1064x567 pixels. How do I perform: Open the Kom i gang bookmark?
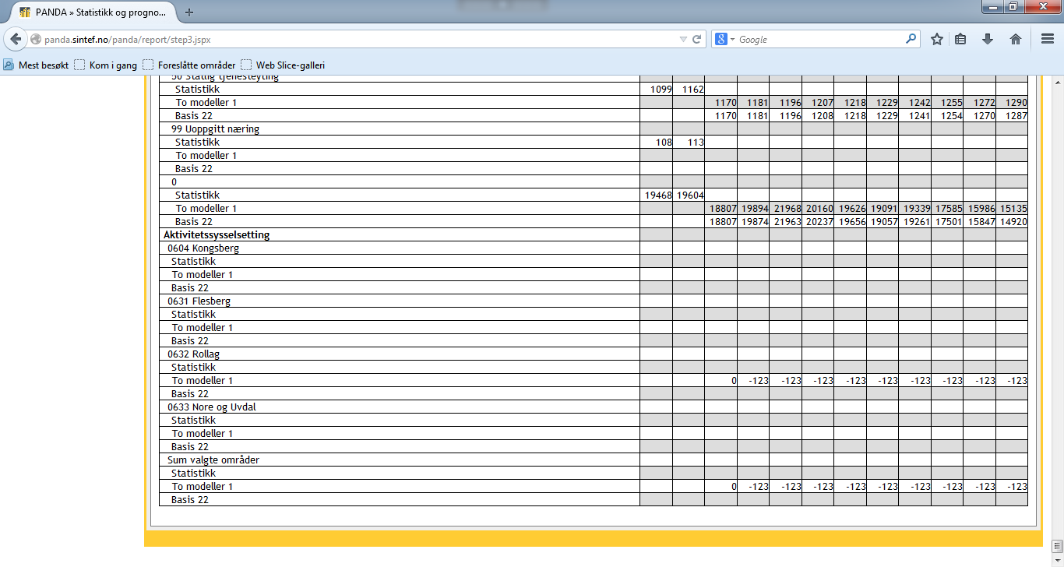pos(105,65)
